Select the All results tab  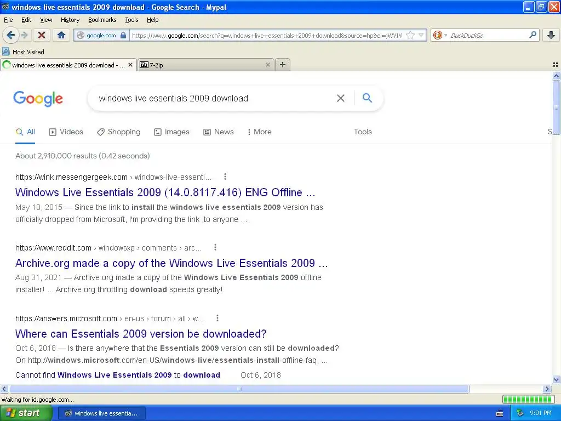tap(25, 132)
